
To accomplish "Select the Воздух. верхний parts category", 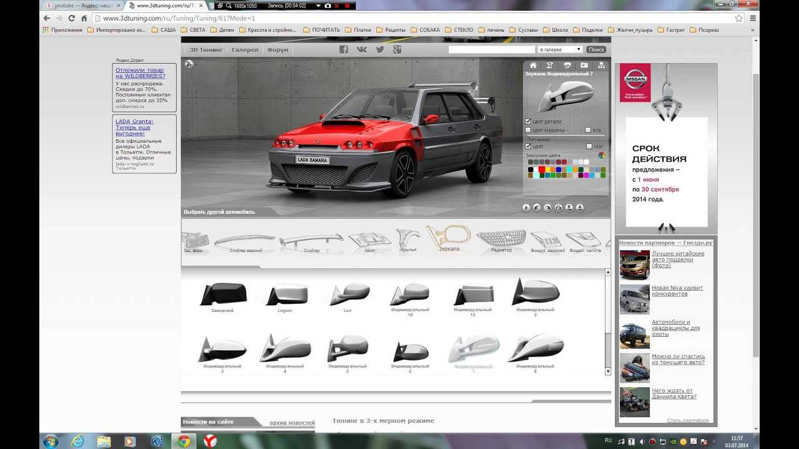I will click(x=547, y=242).
